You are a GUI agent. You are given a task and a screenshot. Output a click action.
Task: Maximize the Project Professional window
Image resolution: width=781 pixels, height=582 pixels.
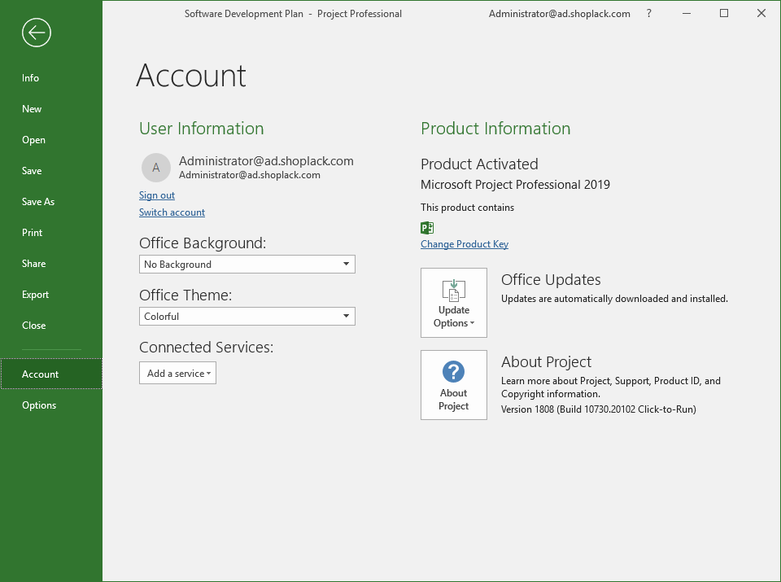coord(724,14)
